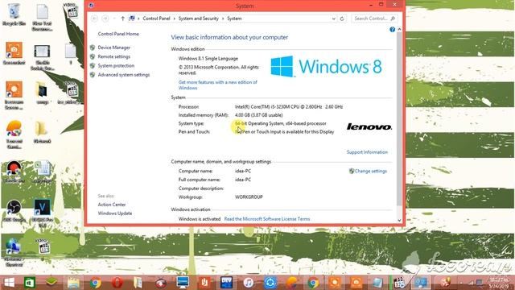The height and width of the screenshot is (290, 515).
Task: Click Get more features with a new edition
Action: [x=218, y=85]
